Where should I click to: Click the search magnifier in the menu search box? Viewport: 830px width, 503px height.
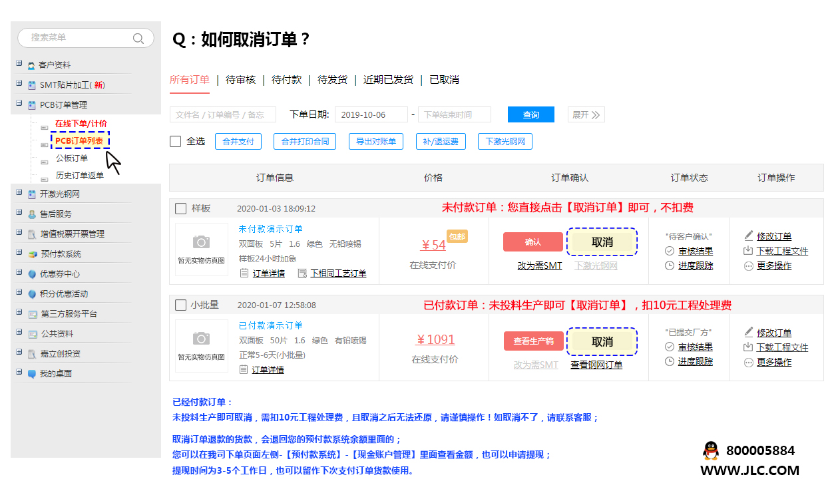point(138,39)
